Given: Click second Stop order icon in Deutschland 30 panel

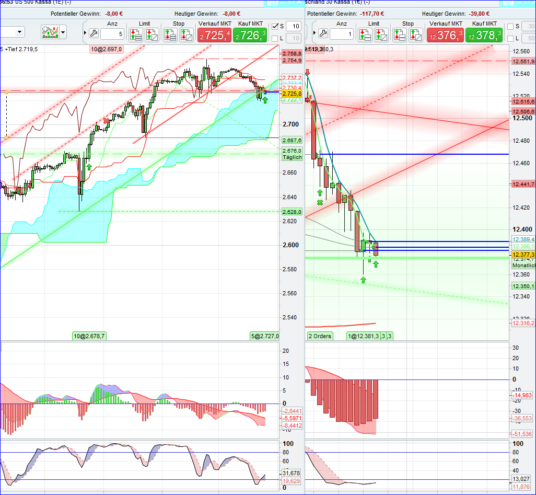Looking at the screenshot, I should pos(416,35).
